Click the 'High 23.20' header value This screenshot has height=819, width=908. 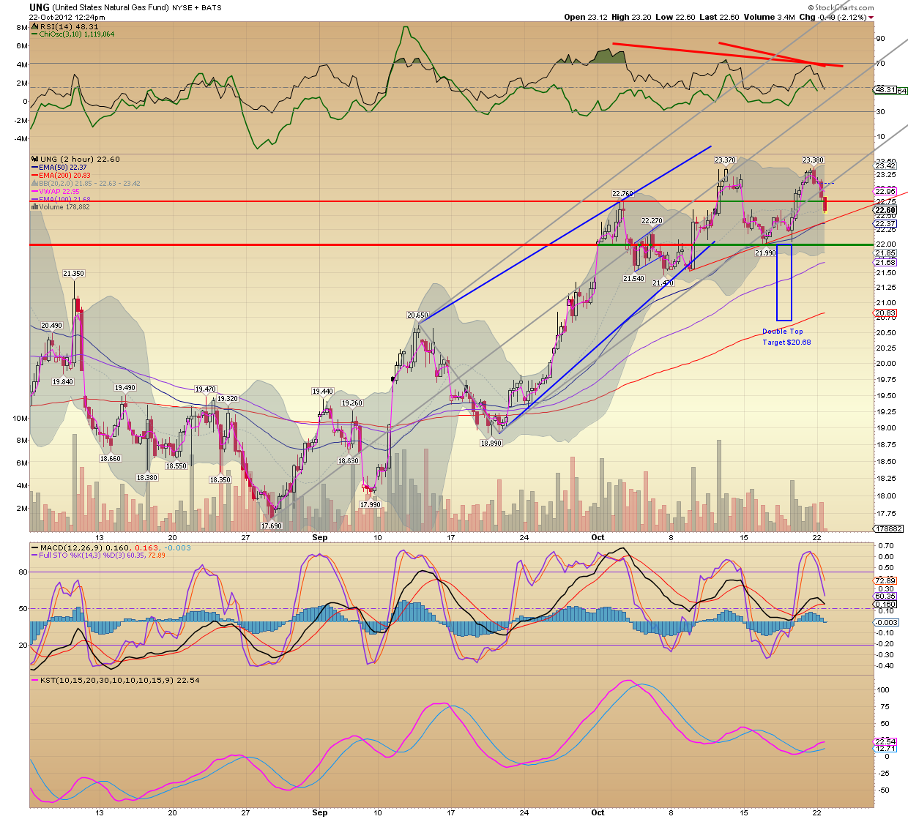631,17
